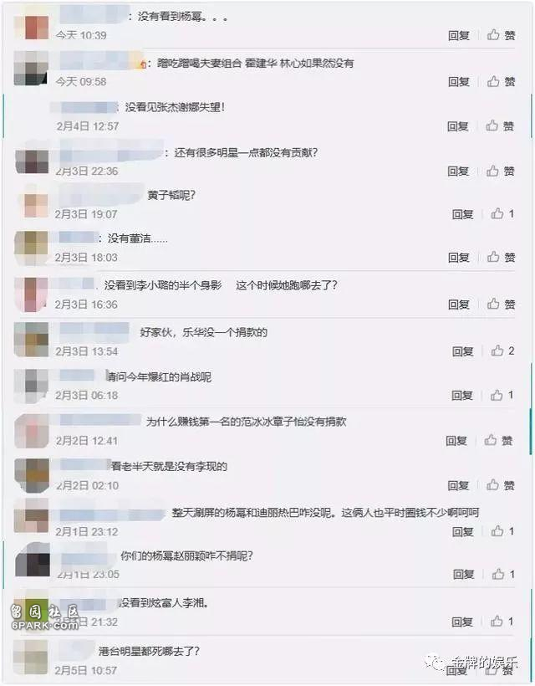Click thumbs-up on the 黄子韬呢 comment
Image resolution: width=535 pixels, height=686 pixels.
tap(502, 213)
